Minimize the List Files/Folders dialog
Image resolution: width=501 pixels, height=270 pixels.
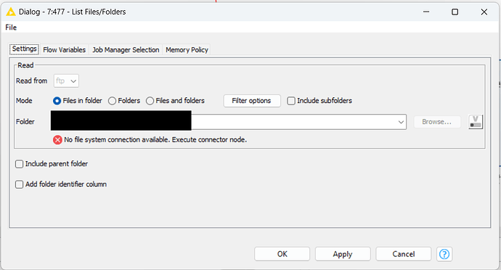point(426,12)
